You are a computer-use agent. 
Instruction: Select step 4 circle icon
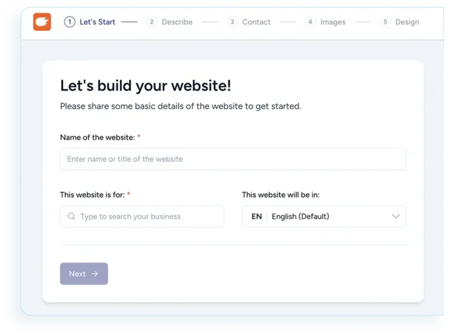pos(311,22)
